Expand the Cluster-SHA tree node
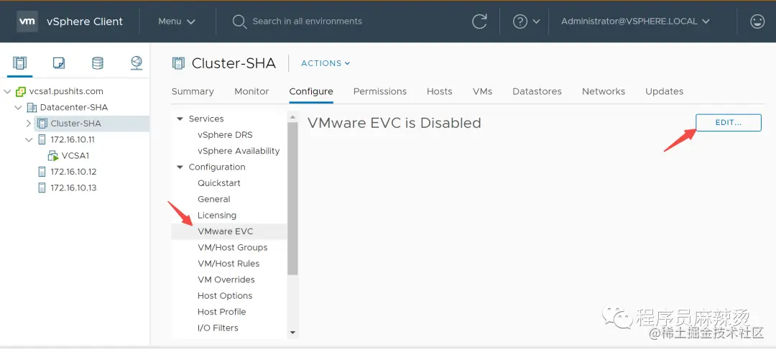The width and height of the screenshot is (776, 352). click(29, 124)
